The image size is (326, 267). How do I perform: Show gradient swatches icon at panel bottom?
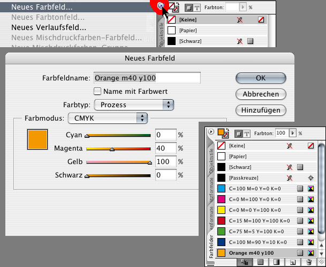tap(277, 262)
